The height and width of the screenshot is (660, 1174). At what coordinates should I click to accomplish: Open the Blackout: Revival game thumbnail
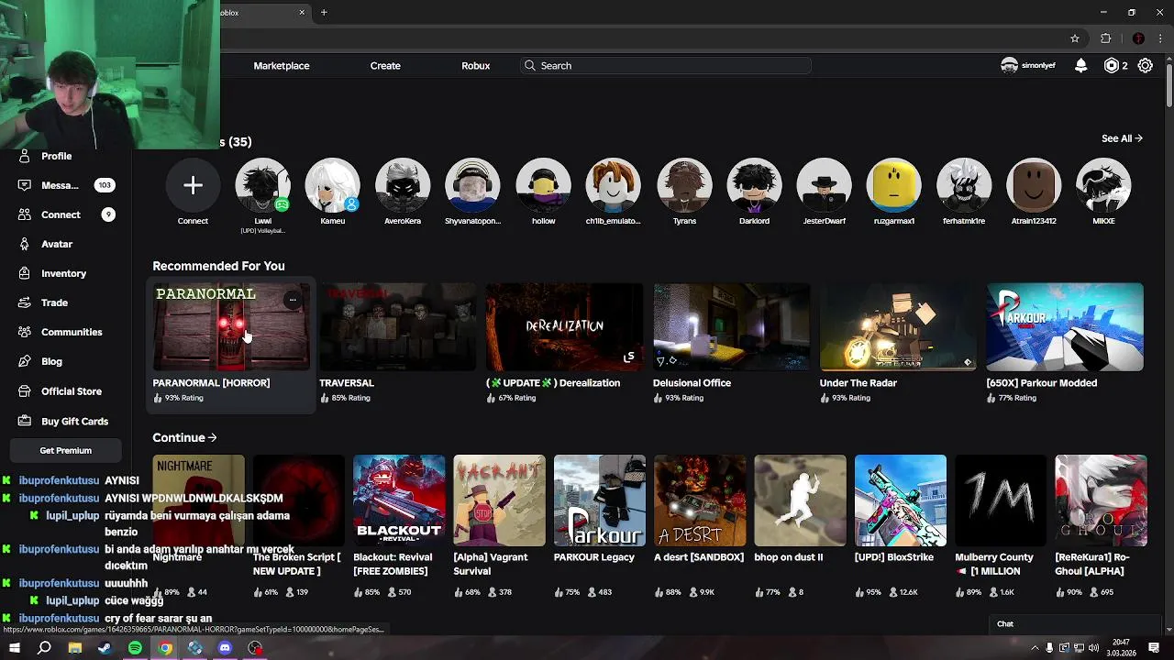tap(399, 500)
